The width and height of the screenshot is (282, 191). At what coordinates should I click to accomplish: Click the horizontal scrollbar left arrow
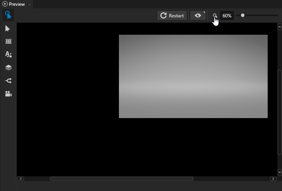[21, 179]
